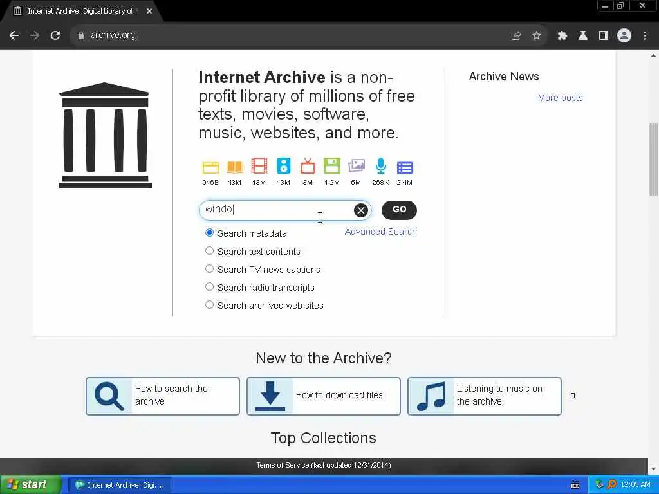Image resolution: width=659 pixels, height=494 pixels.
Task: Open the profile avatar icon
Action: pyautogui.click(x=624, y=35)
